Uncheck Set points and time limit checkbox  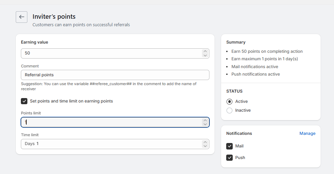point(24,101)
